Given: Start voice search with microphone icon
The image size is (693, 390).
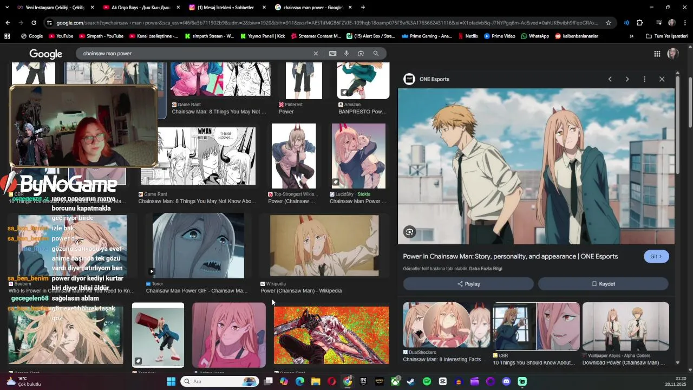Looking at the screenshot, I should point(346,54).
